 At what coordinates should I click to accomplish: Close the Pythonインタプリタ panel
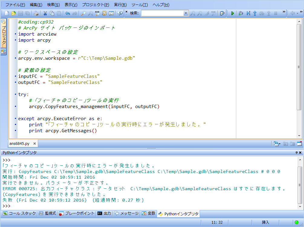pos(300,153)
